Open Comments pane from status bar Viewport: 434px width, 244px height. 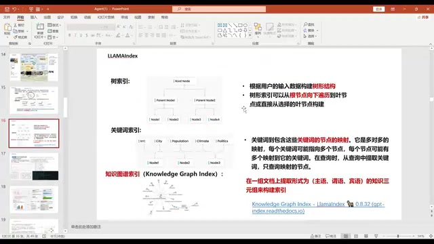[x=331, y=236]
